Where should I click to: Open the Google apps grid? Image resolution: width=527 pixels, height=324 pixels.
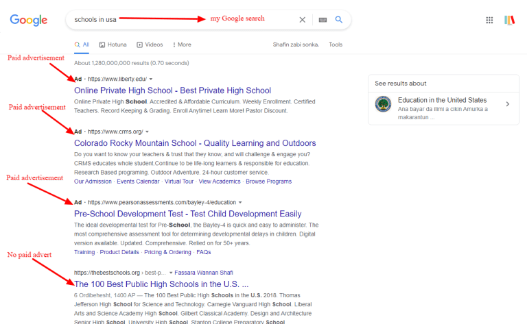click(489, 20)
